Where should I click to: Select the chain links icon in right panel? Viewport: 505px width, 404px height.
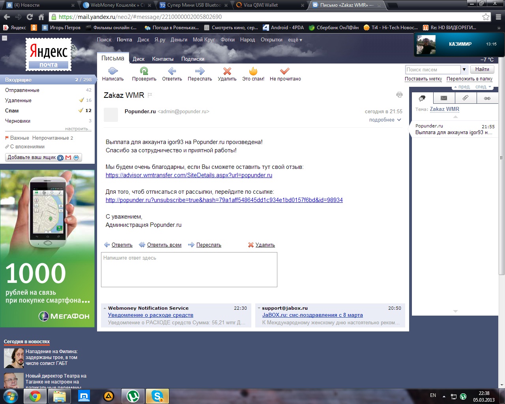click(x=487, y=98)
